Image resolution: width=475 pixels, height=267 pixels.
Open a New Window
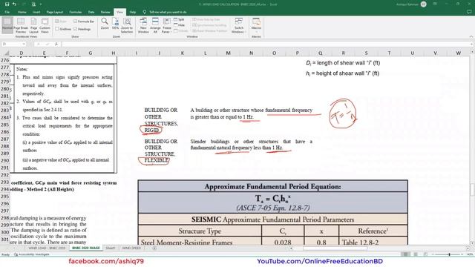(x=143, y=25)
